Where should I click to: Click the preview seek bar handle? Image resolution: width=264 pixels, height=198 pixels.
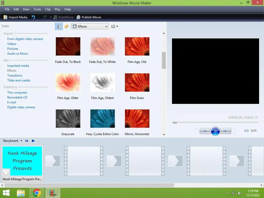point(175,122)
